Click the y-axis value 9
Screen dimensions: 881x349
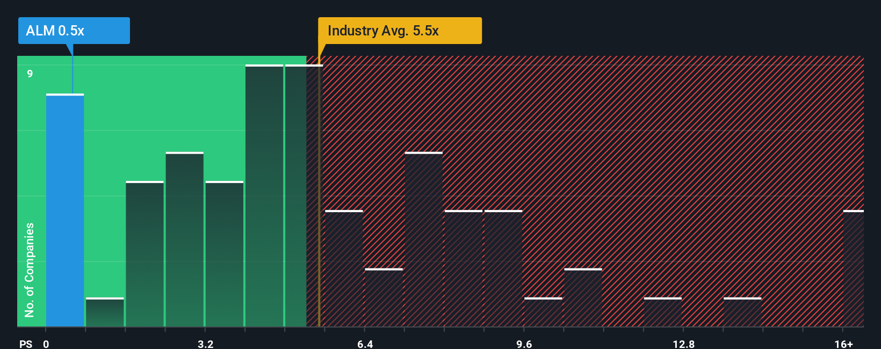(30, 74)
